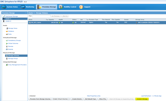
Task: Select the Array Management Providers icon
Action: coord(7,65)
